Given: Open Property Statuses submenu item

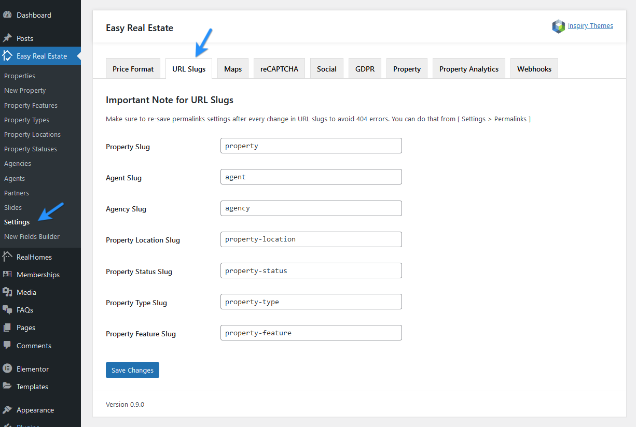Looking at the screenshot, I should click(31, 149).
